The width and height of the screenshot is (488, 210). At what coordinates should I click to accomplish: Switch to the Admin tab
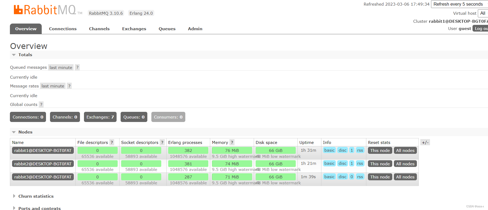coord(195,29)
